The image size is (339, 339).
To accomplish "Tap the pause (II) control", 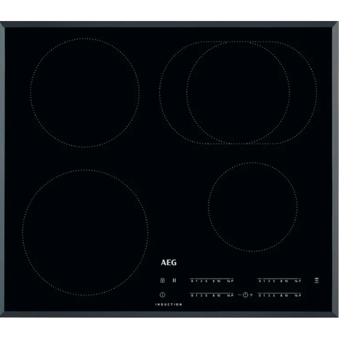I will 174,280.
